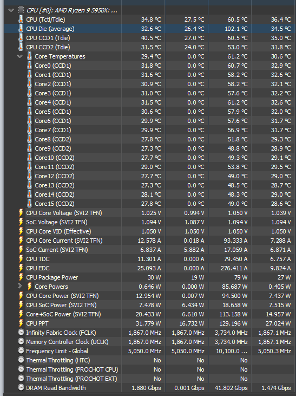Click lightning icon of SoC Current (SVI2 TFN)
296x396 pixels.
[21, 250]
